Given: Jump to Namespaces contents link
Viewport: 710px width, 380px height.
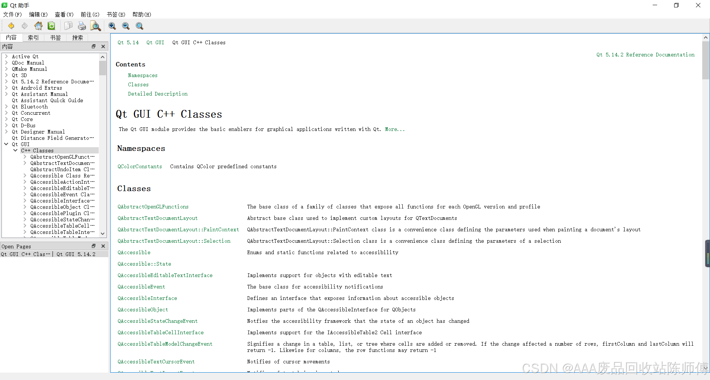Looking at the screenshot, I should (143, 75).
